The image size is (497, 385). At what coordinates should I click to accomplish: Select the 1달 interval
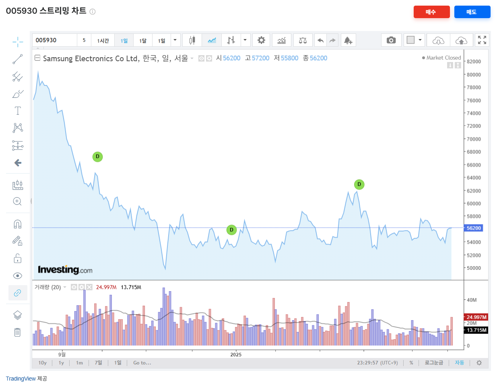(x=143, y=40)
